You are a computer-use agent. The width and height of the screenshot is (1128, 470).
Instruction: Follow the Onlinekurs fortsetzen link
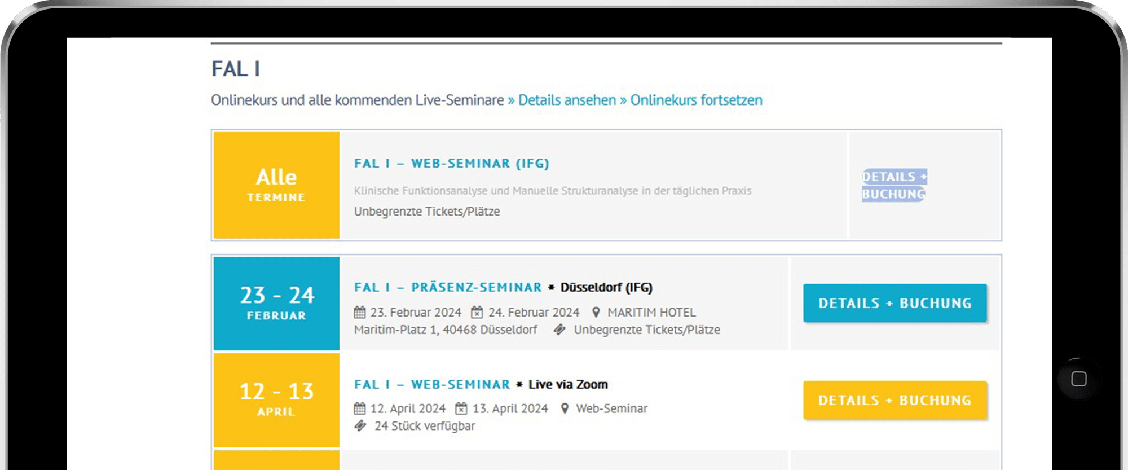click(x=696, y=100)
